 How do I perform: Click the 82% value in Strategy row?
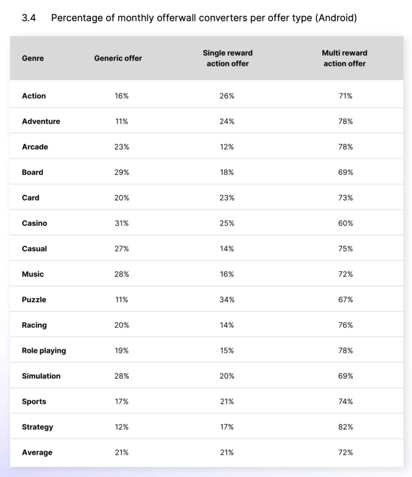click(x=345, y=427)
